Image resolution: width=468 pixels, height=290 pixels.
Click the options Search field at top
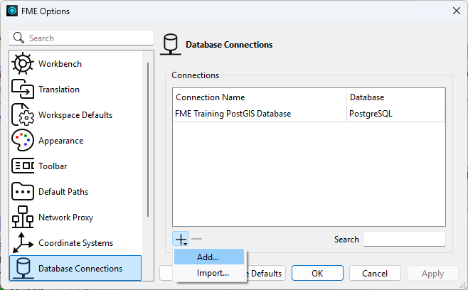tap(81, 38)
